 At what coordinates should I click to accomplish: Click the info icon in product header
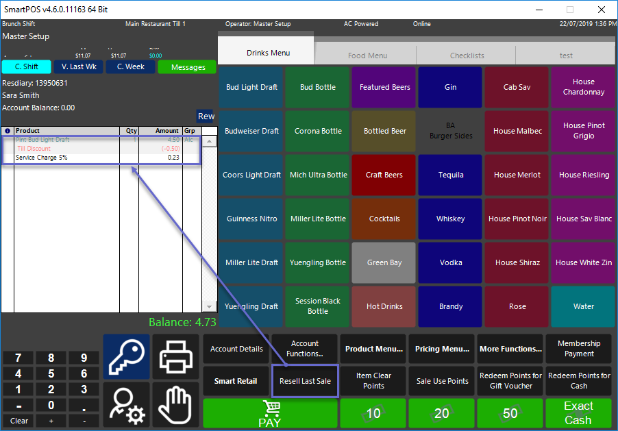point(8,130)
